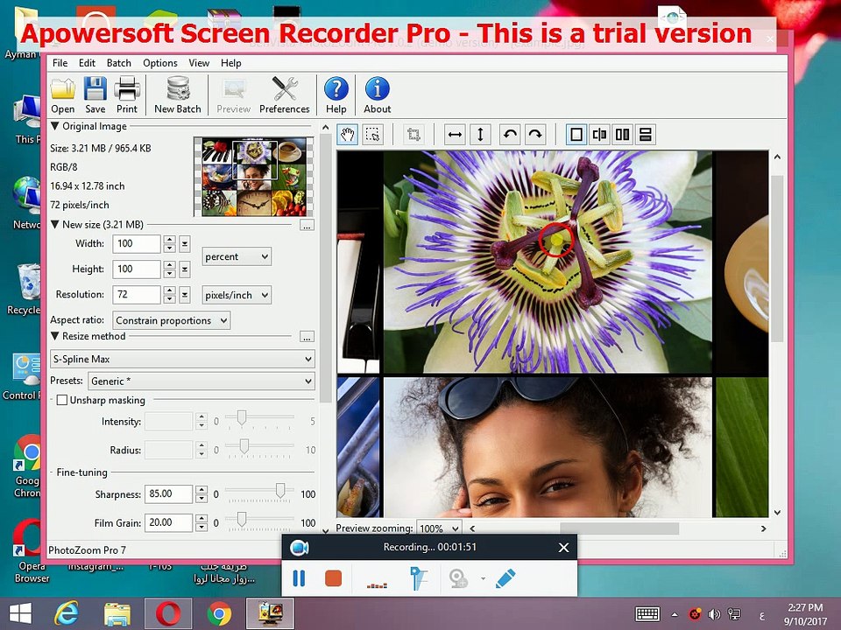Viewport: 841px width, 630px height.
Task: Start a New Batch from toolbar
Action: coord(178,89)
